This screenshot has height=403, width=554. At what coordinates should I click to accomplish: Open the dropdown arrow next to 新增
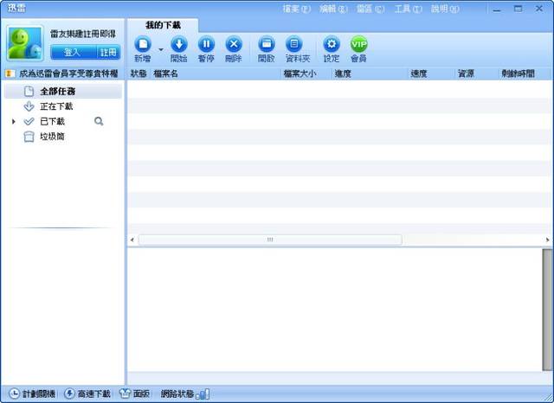161,50
